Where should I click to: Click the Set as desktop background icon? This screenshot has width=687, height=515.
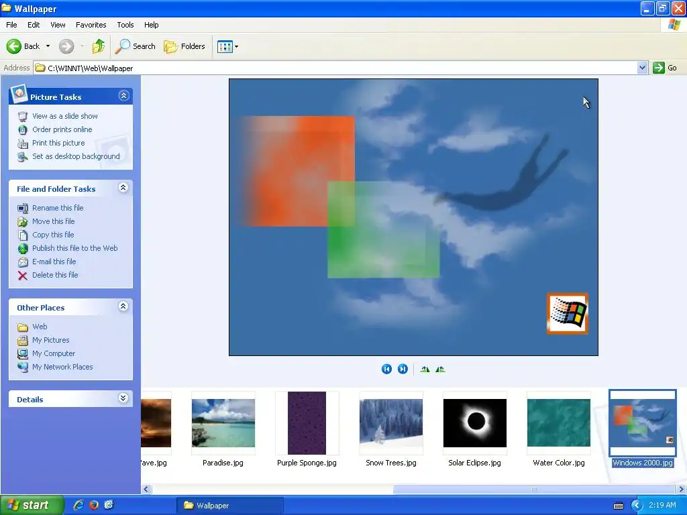tap(23, 156)
